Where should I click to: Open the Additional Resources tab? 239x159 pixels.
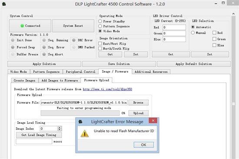(151, 72)
